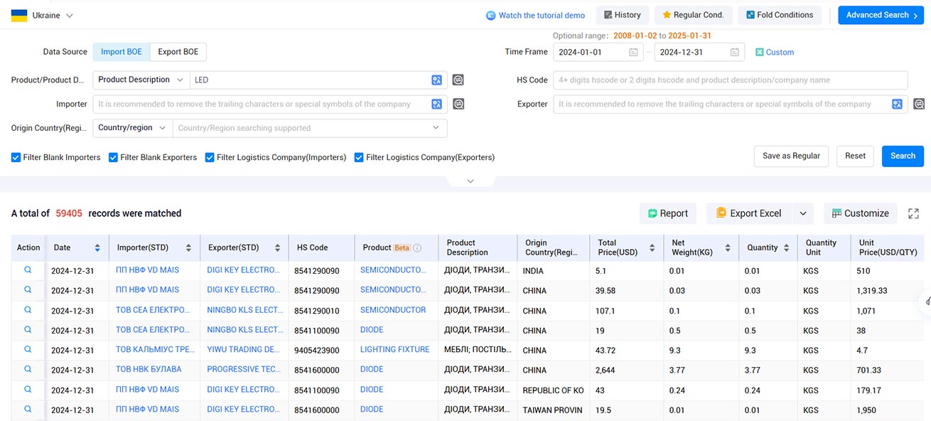
Task: Select Export BOE data source
Action: tap(178, 52)
